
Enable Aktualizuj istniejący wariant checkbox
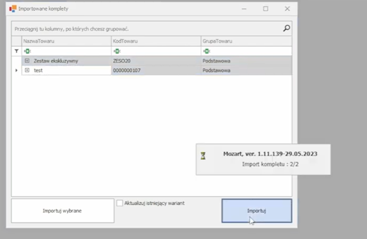tap(120, 203)
